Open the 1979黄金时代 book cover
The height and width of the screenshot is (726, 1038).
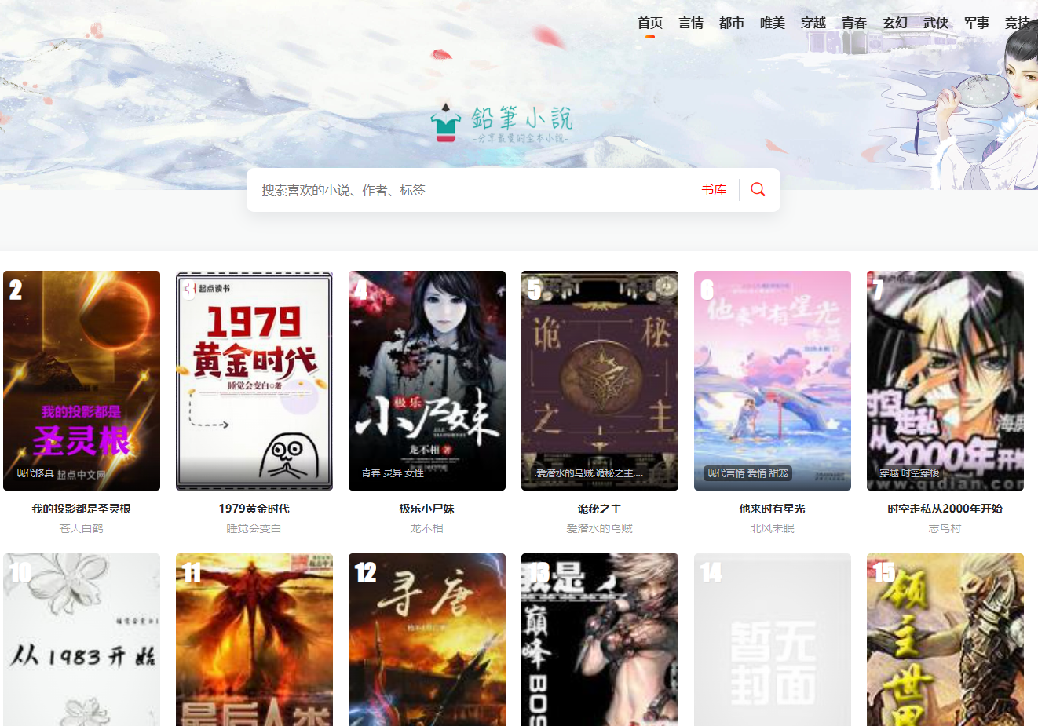coord(254,381)
